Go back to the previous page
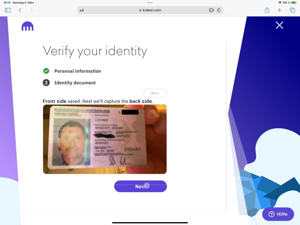The image size is (300, 225). (20, 10)
